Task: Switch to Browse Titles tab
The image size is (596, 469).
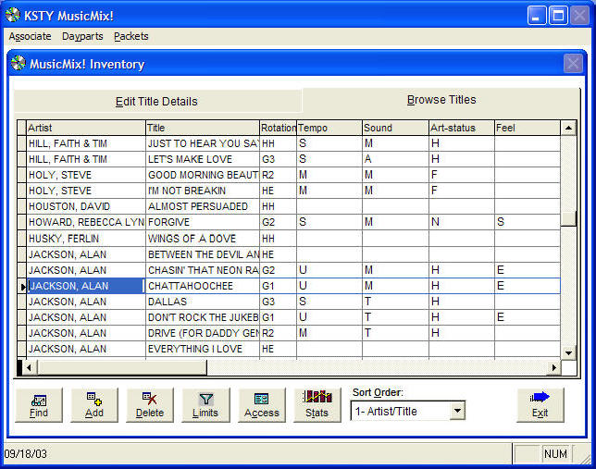Action: pos(441,100)
